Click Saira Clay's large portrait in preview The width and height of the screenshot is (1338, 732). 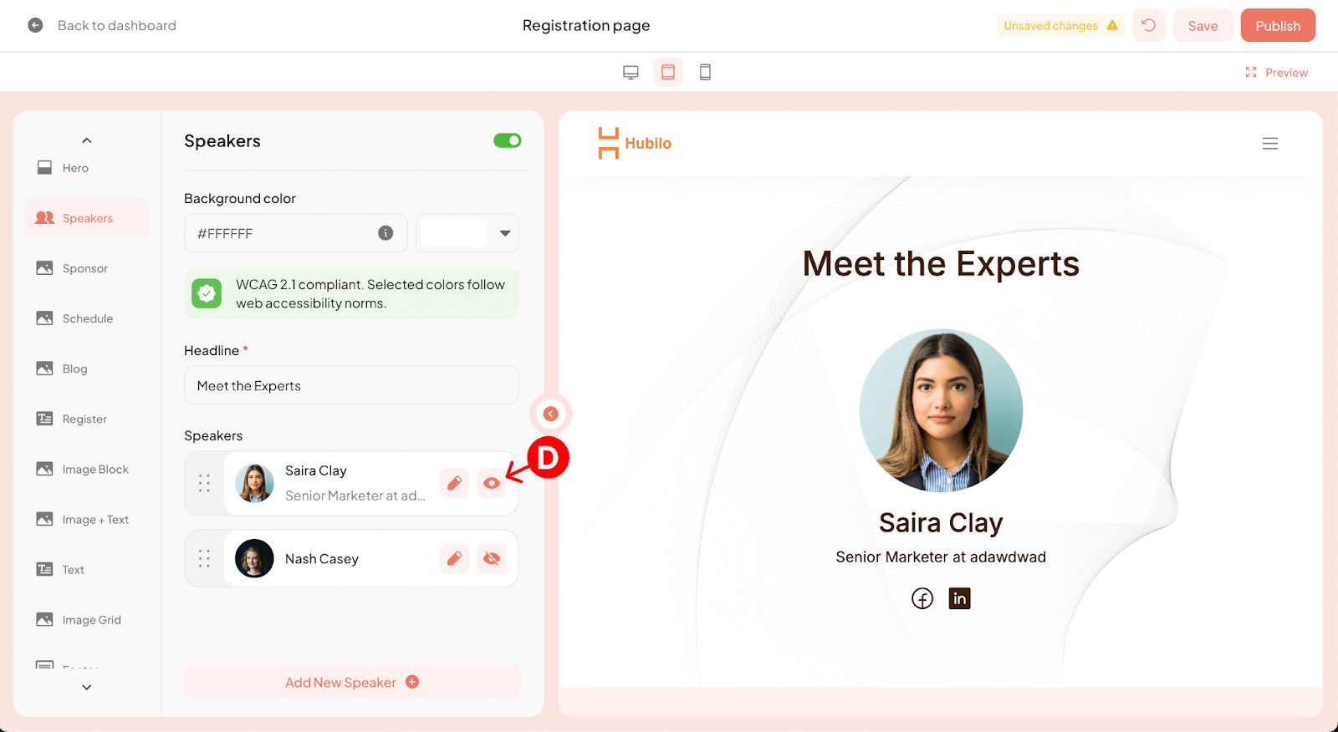(941, 410)
